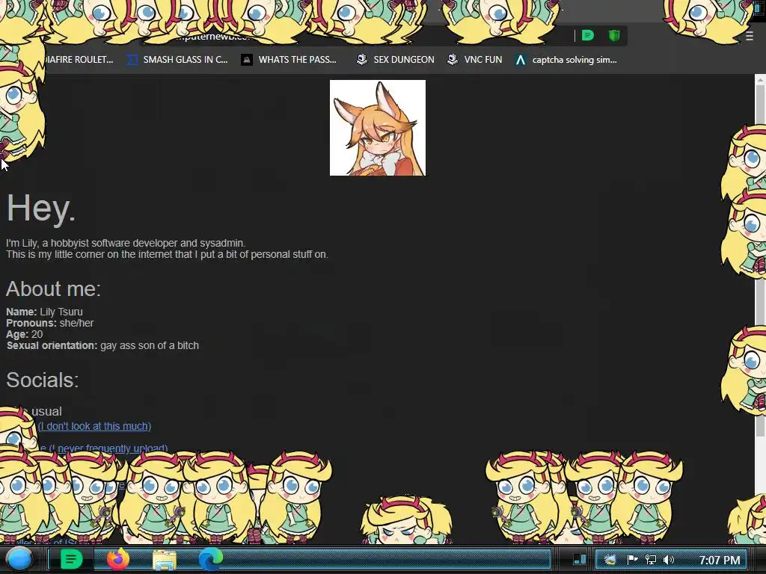Open the captcha solving sim... bookmark

pyautogui.click(x=566, y=60)
